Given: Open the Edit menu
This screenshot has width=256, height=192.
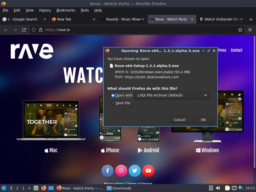Looking at the screenshot, I should pyautogui.click(x=17, y=10).
